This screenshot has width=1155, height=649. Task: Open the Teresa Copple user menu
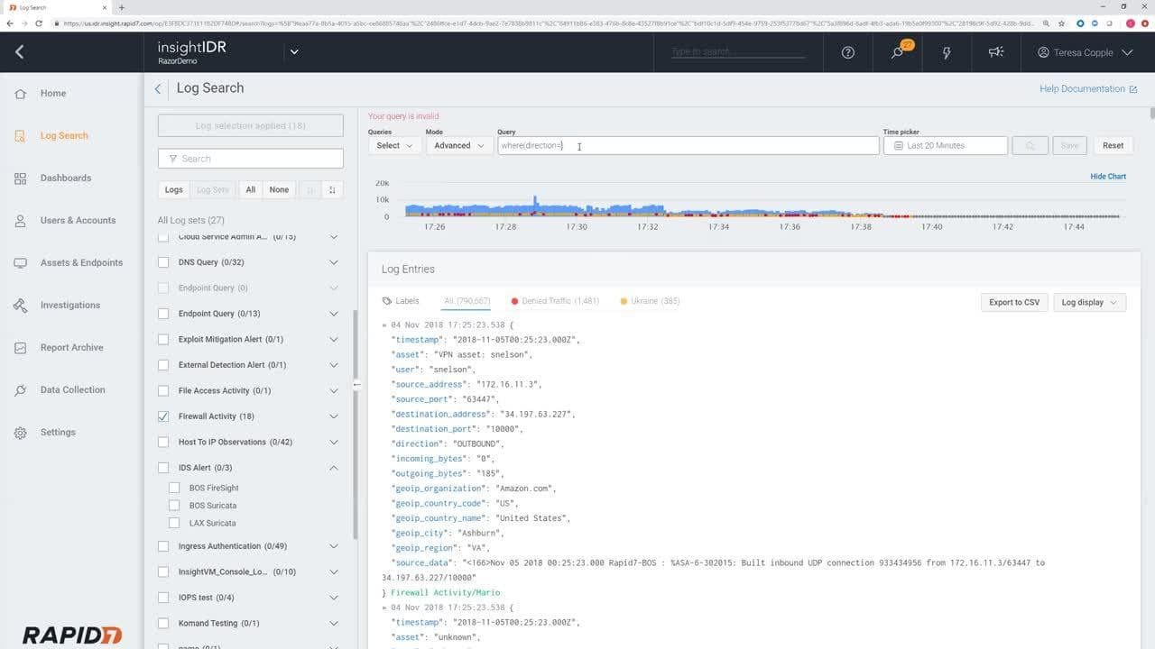click(x=1085, y=52)
